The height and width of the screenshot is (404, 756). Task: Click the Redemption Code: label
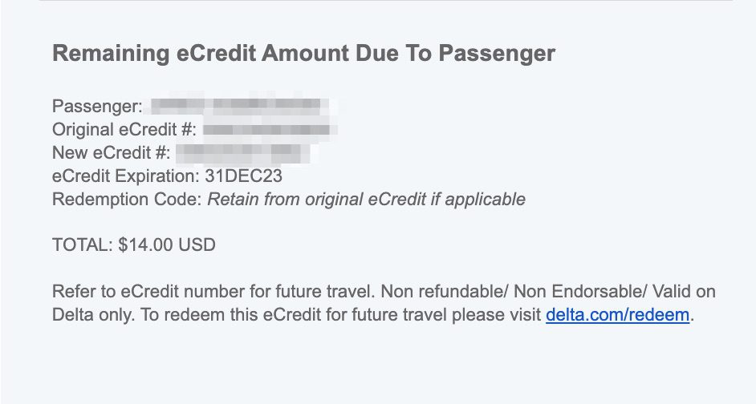click(x=127, y=200)
